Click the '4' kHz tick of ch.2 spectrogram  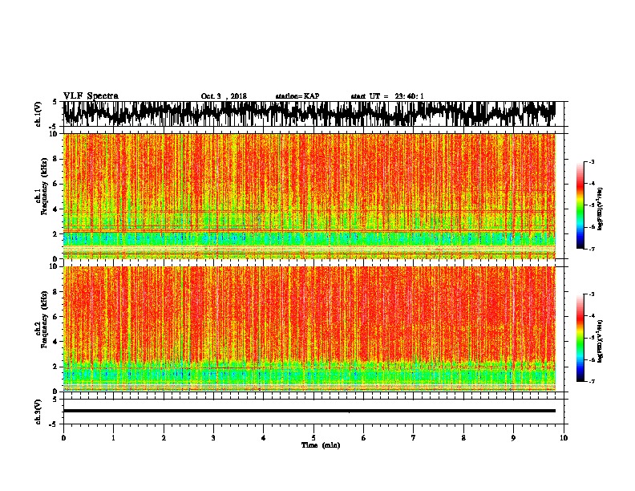(55, 342)
